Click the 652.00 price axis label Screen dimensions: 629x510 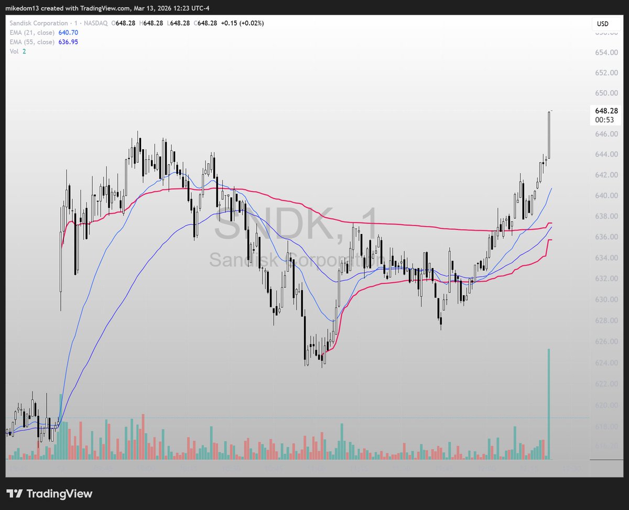click(606, 73)
